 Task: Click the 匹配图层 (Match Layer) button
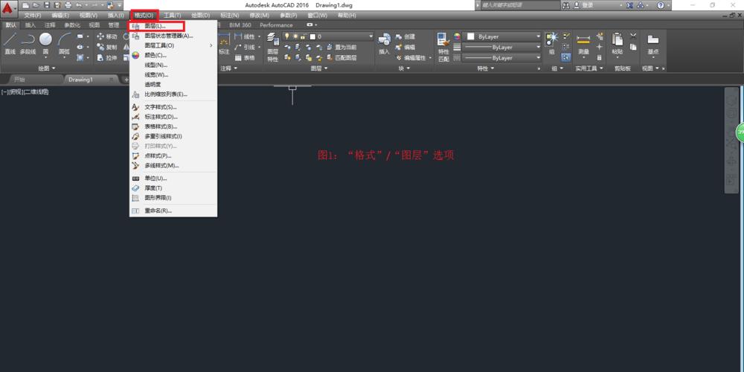pyautogui.click(x=341, y=57)
